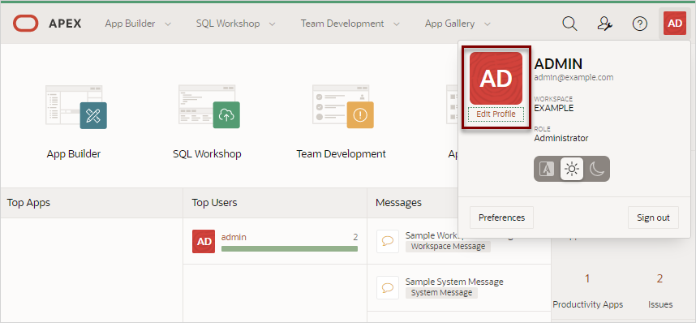Click Sample System Message speech bubble icon
Viewport: 696px width, 323px height.
(388, 287)
